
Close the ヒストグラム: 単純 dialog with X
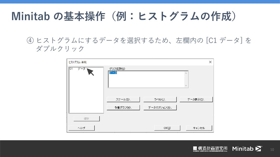[x=210, y=62]
